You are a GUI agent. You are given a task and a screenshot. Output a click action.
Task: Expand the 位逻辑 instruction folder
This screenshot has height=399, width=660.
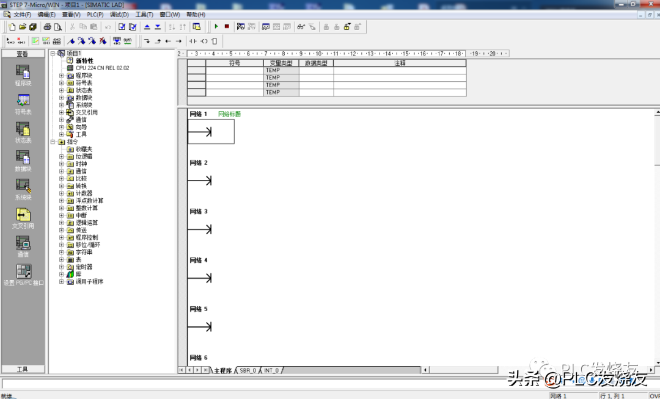coord(62,157)
